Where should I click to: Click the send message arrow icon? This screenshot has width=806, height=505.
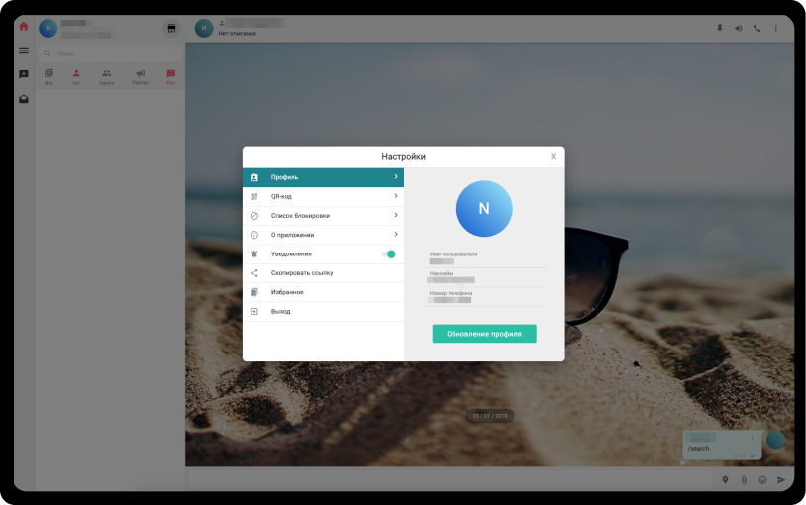pyautogui.click(x=781, y=480)
